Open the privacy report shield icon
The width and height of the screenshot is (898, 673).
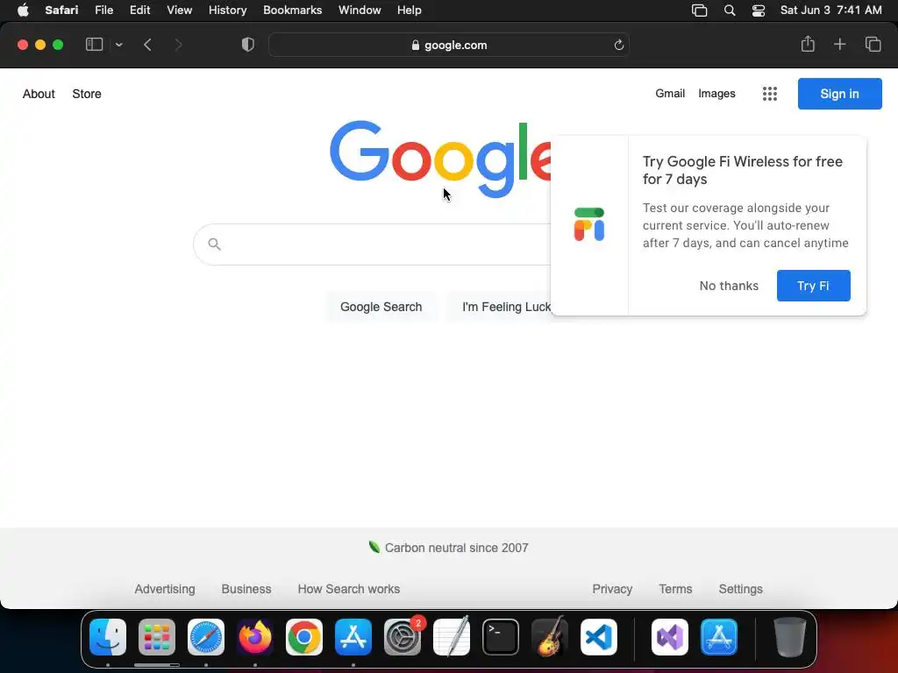coord(247,45)
